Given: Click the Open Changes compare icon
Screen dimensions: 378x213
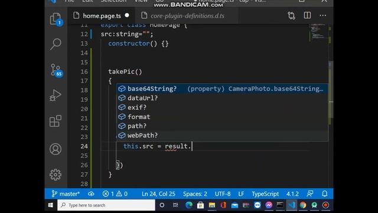Looking at the screenshot, I should (291, 16).
